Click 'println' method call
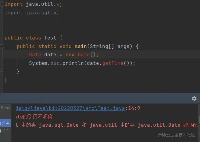The width and height of the screenshot is (200, 142). (73, 63)
